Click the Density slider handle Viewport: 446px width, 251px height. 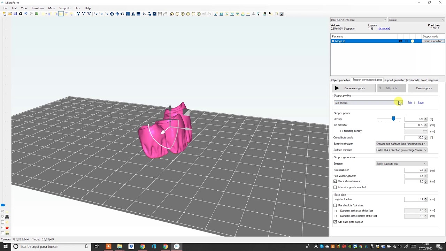tap(393, 119)
